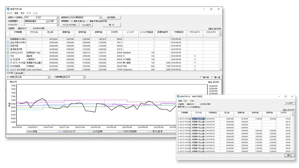Open the 編集 menu
Image resolution: width=299 pixels, height=168 pixels.
pos(16,13)
